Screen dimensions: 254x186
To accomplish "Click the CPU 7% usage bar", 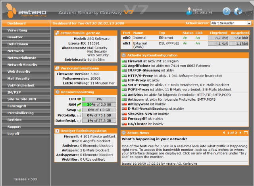I will 99,99.
